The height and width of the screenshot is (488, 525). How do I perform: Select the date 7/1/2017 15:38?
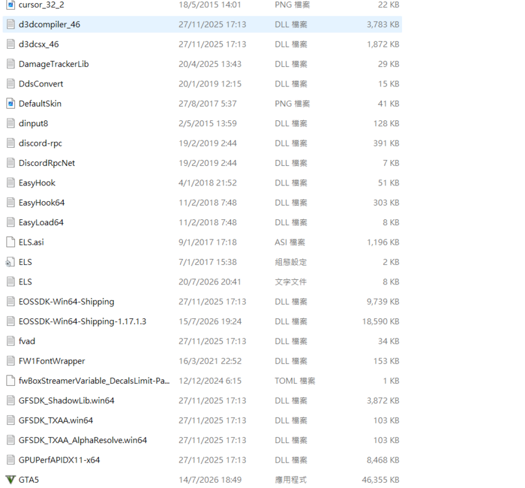point(208,262)
